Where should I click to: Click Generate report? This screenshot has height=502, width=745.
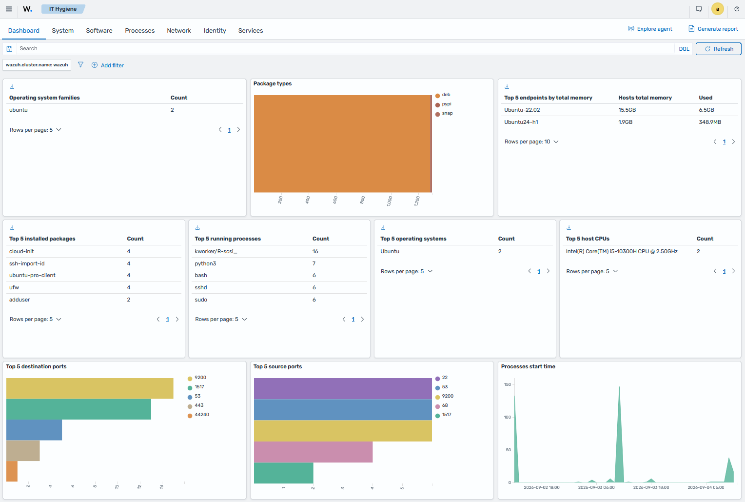pyautogui.click(x=713, y=29)
